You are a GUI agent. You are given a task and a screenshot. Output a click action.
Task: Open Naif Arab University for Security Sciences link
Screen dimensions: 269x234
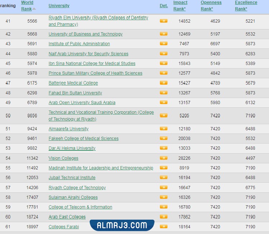[88, 54]
